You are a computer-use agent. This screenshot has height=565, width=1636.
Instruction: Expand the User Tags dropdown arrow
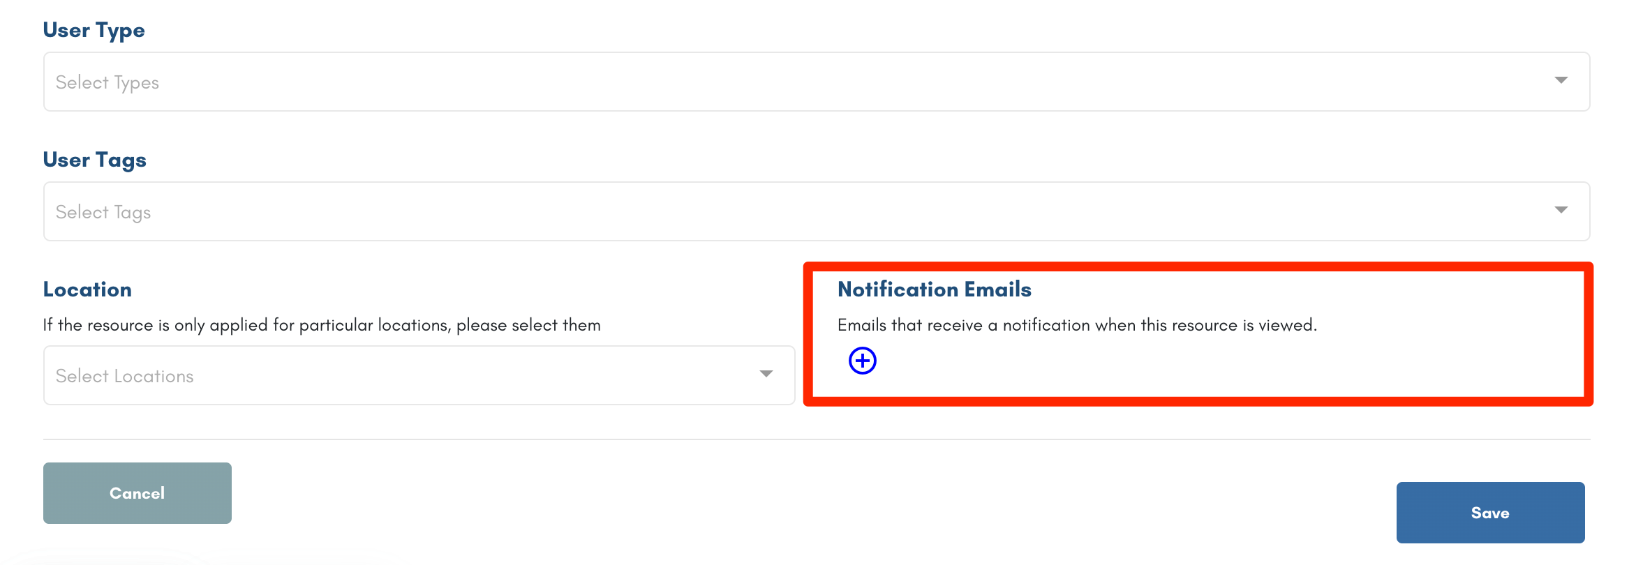pyautogui.click(x=1561, y=210)
